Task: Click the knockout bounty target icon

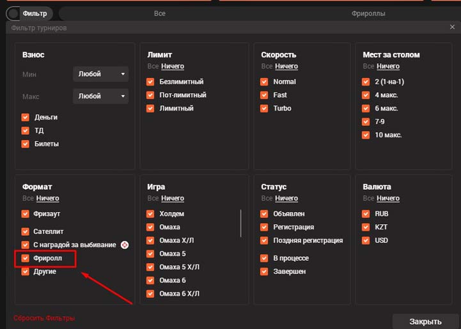Action: (x=125, y=245)
